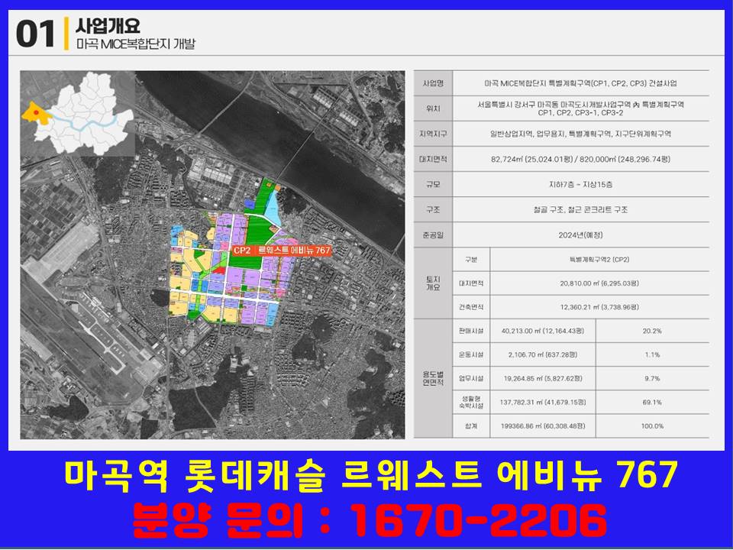This screenshot has height=550, width=733.
Task: Click the "생활형 숙박시설" row label
Action: [471, 403]
